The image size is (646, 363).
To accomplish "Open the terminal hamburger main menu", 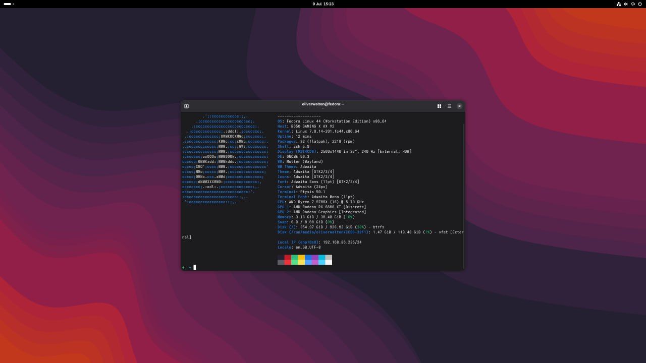I will pos(449,106).
